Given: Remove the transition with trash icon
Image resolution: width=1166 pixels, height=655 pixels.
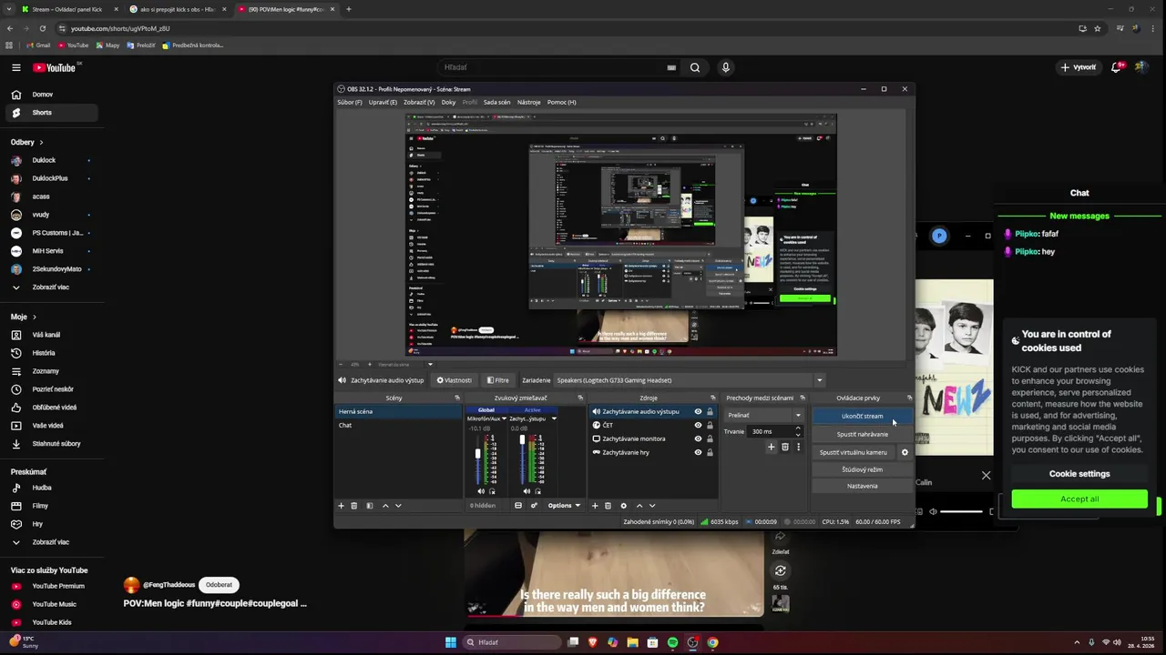Looking at the screenshot, I should pos(785,447).
